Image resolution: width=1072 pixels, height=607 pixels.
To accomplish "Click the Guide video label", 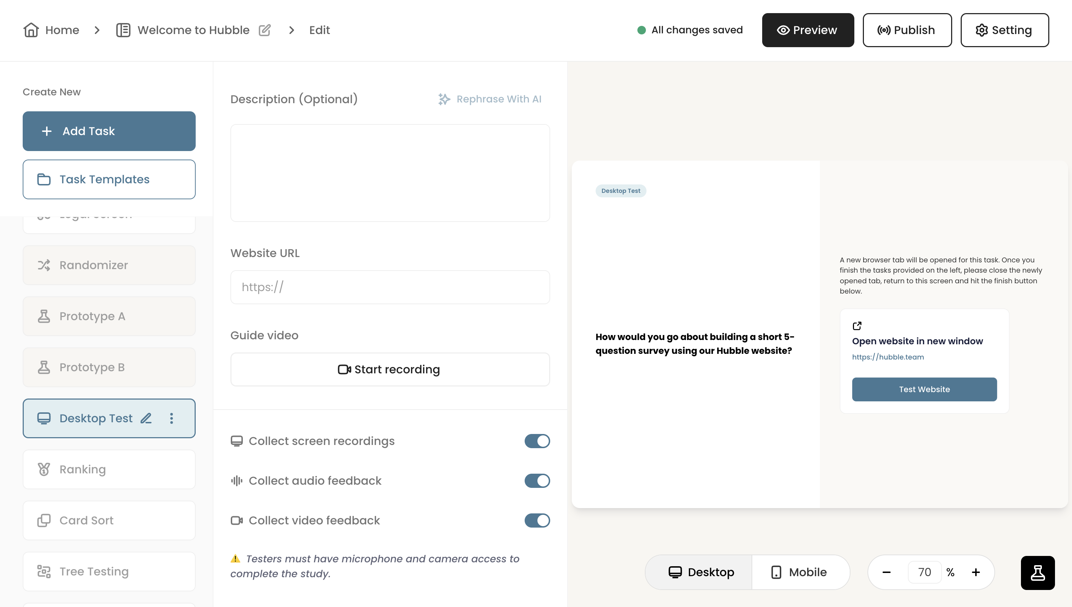I will click(264, 335).
